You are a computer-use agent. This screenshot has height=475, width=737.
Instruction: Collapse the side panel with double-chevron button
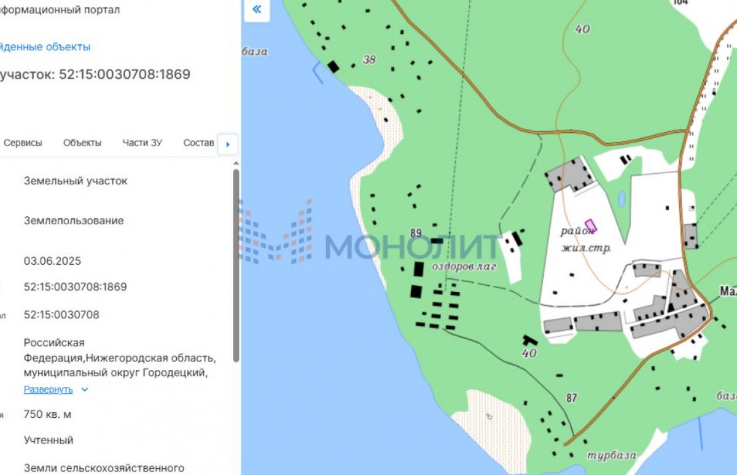point(257,9)
